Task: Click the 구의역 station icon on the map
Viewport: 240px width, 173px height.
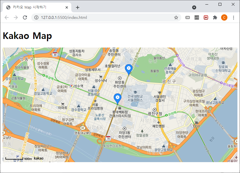Action: pos(166,115)
